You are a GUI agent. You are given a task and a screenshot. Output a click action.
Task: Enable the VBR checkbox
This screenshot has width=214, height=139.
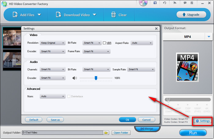104,43
